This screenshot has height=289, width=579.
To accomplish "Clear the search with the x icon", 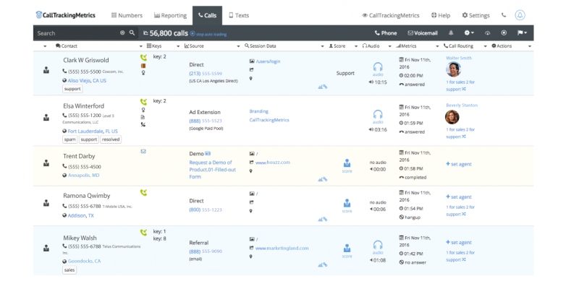I will (122, 33).
